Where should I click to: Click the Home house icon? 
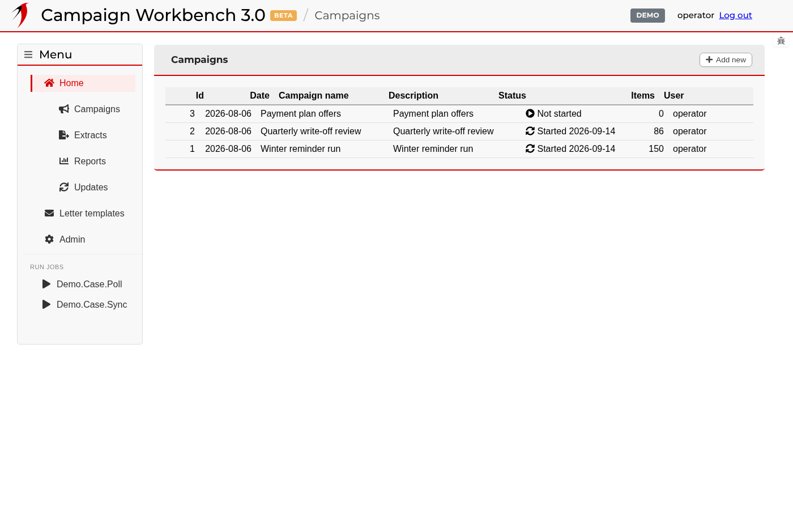49,83
